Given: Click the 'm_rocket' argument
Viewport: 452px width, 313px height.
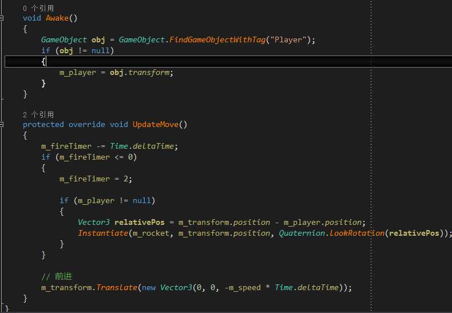Looking at the screenshot, I should [151, 233].
